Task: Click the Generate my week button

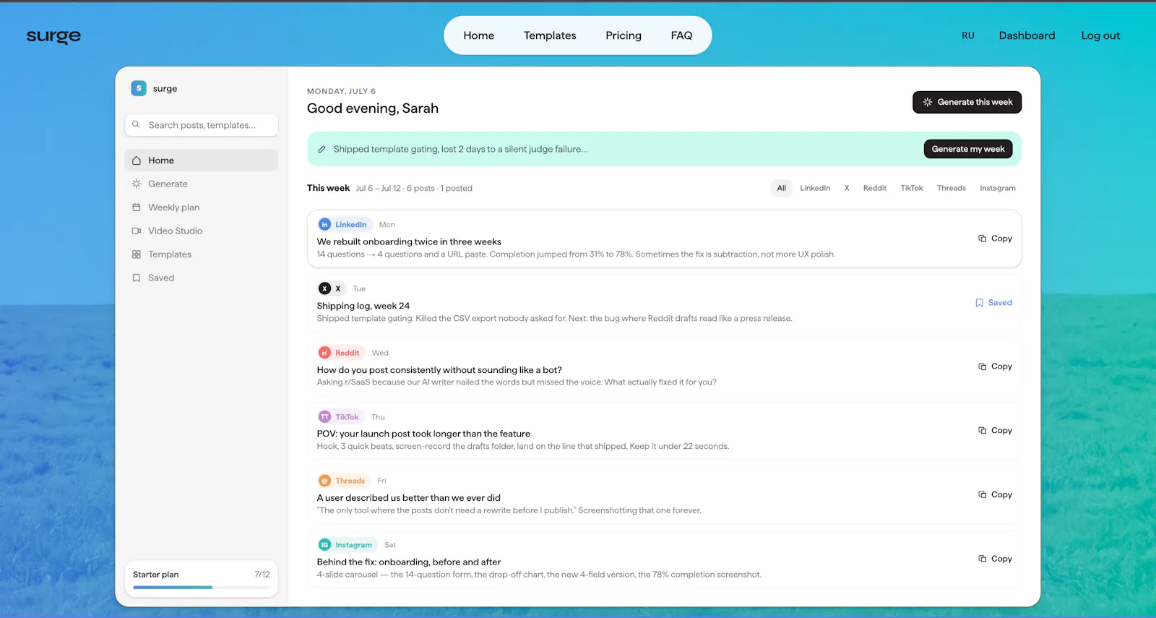Action: pyautogui.click(x=968, y=149)
